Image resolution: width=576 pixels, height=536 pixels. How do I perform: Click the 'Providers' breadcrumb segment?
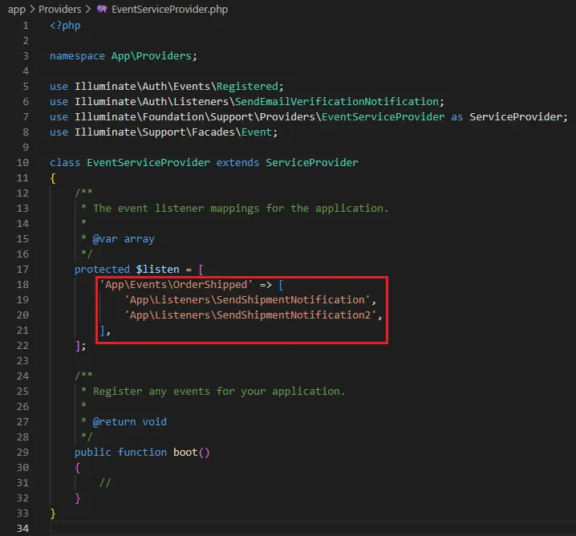point(60,9)
